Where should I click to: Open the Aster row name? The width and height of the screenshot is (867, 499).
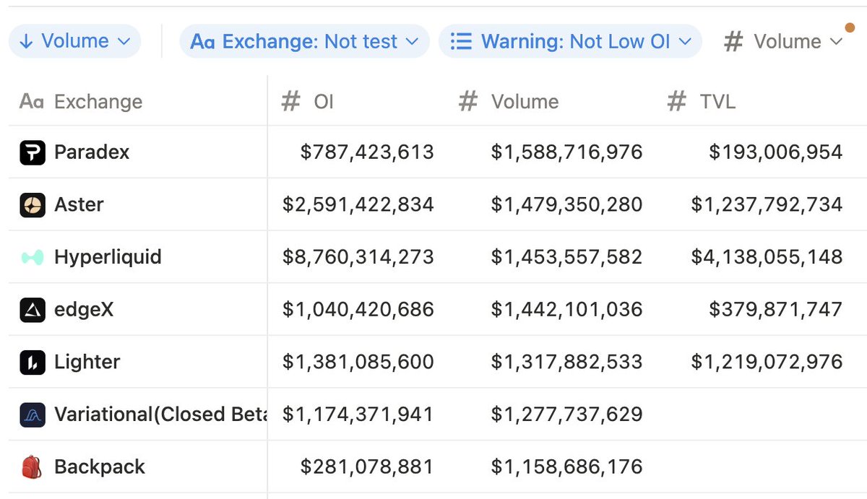click(x=79, y=205)
